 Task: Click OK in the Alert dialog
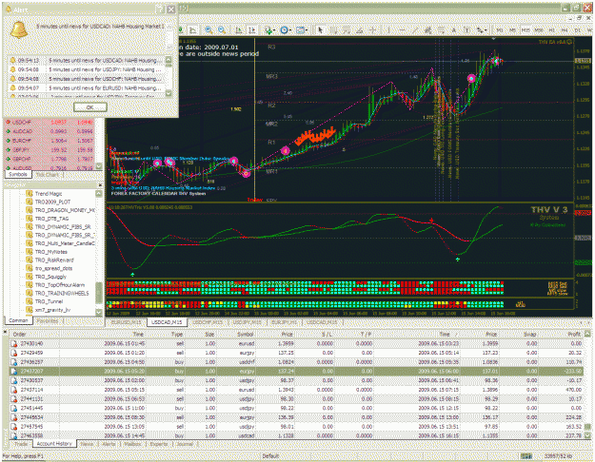point(89,107)
